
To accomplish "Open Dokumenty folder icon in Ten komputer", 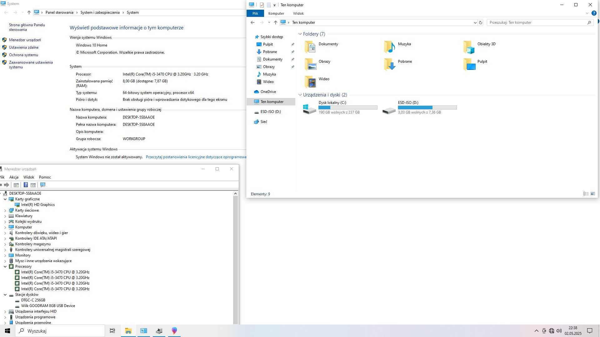I will [310, 47].
